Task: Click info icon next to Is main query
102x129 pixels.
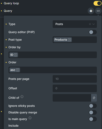Action: click(30, 118)
